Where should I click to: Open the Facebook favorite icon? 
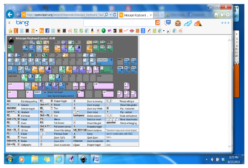tap(47, 31)
